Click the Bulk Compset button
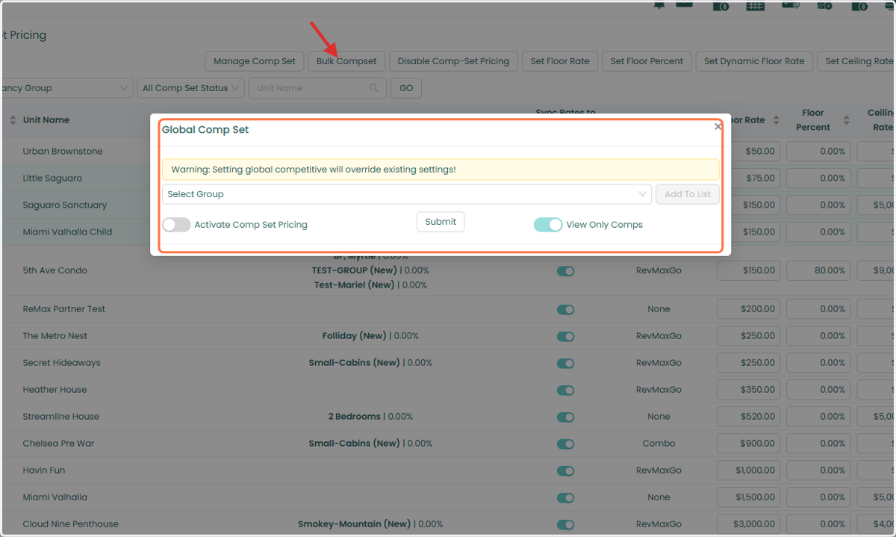 pyautogui.click(x=346, y=61)
